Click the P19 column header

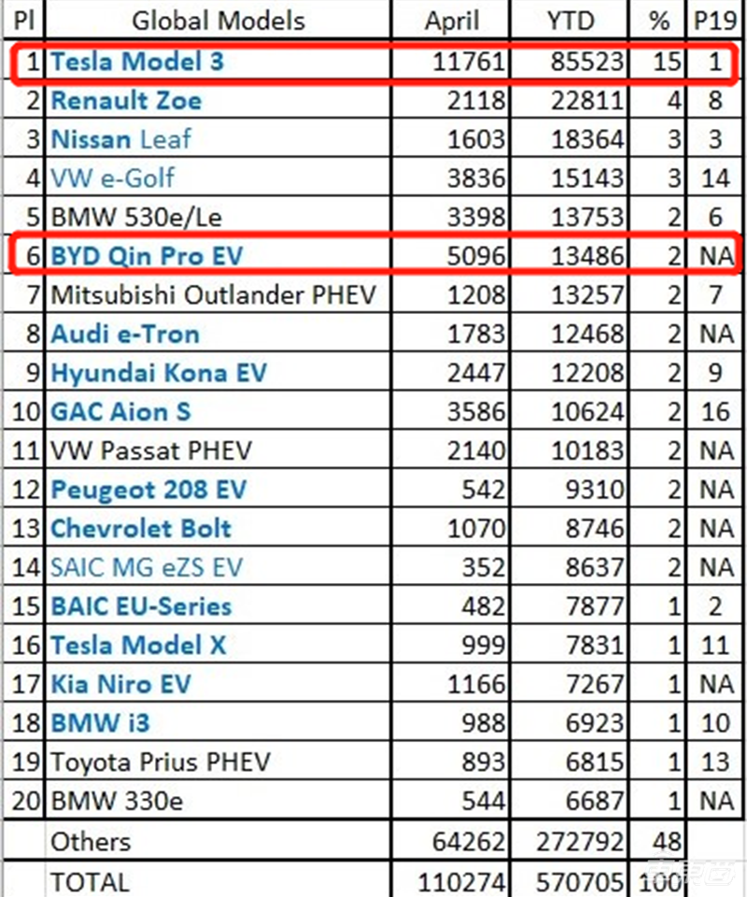(x=716, y=21)
